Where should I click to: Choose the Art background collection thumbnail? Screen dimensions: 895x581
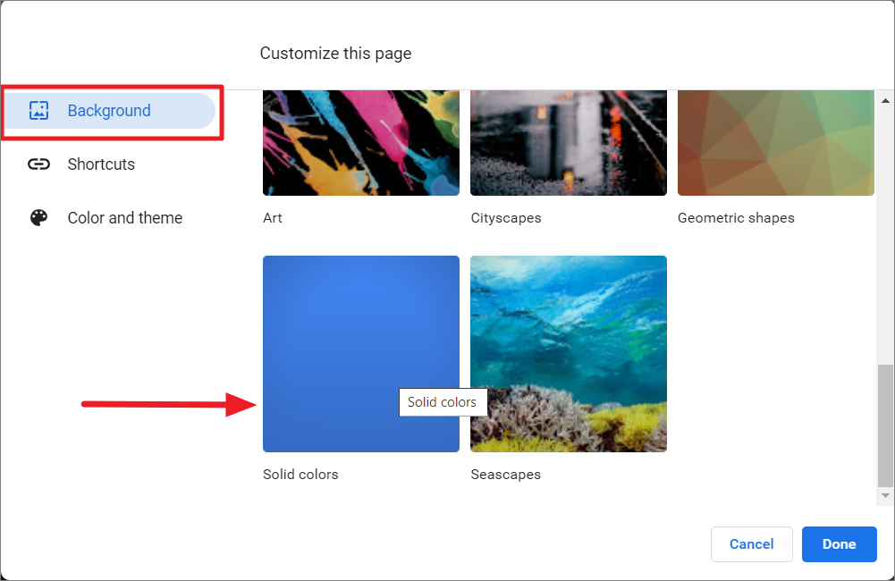(x=360, y=143)
